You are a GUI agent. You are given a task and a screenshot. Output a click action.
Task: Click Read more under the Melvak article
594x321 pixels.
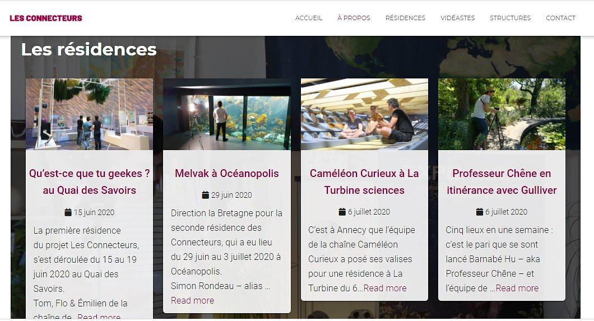click(192, 301)
